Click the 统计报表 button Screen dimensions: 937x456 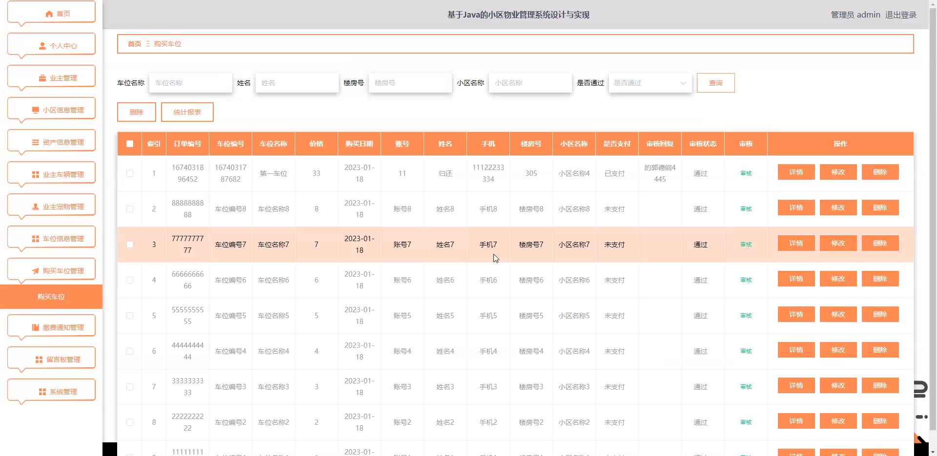[x=187, y=112]
